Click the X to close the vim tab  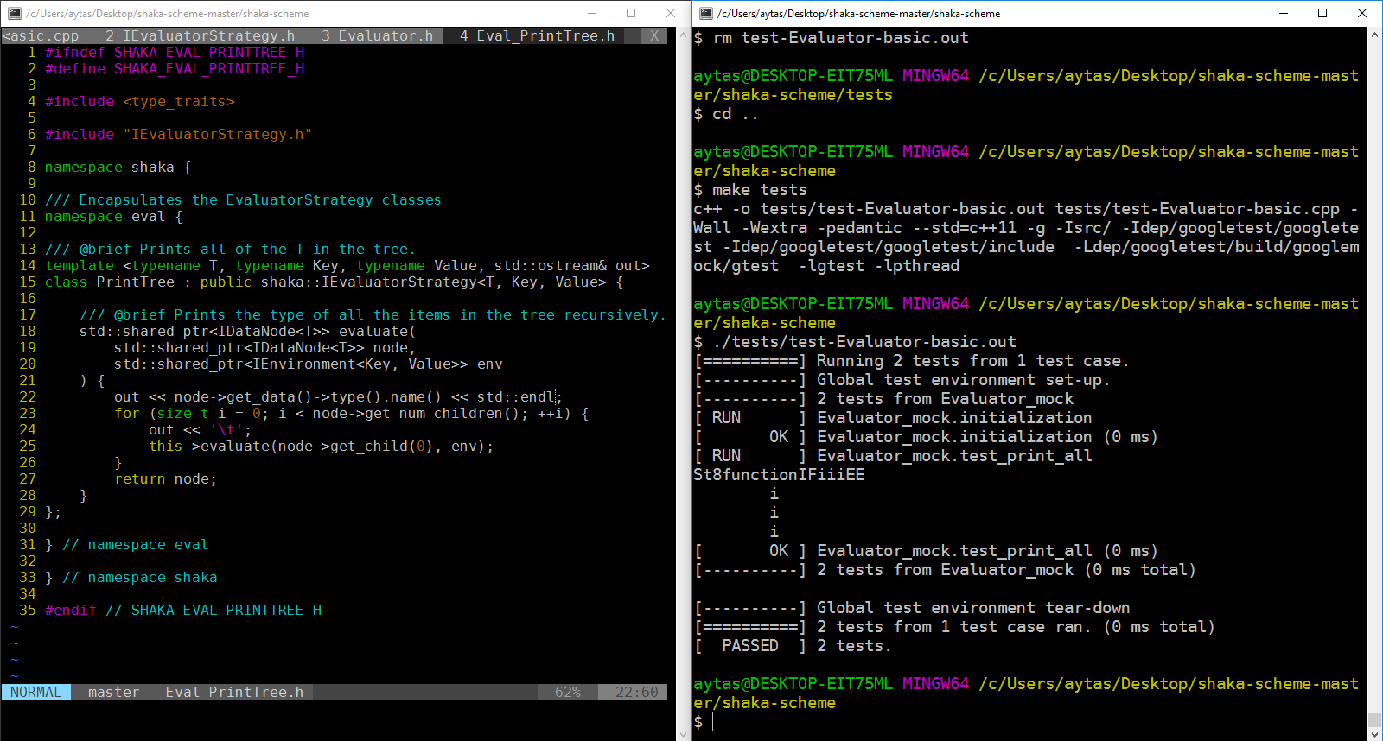click(x=654, y=35)
